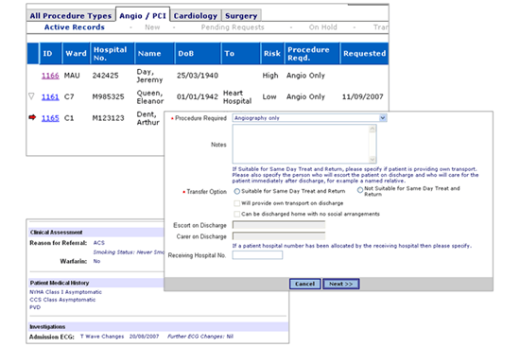Click Notes scrollbar up arrow
The height and width of the screenshot is (347, 520).
point(373,129)
